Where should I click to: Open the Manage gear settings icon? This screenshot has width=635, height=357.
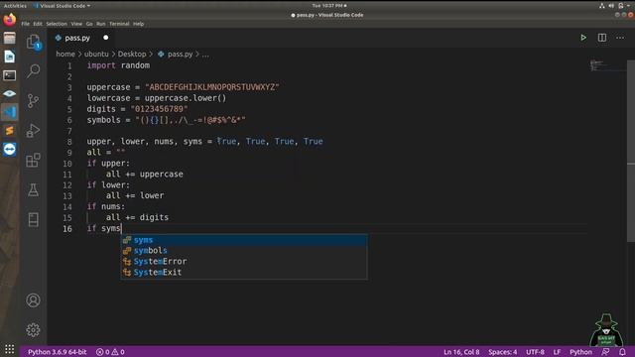click(x=33, y=330)
